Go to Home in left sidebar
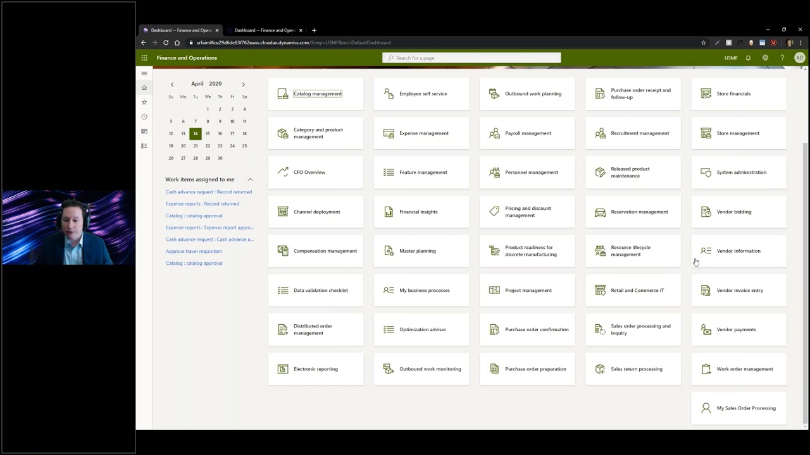This screenshot has width=810, height=455. [144, 87]
